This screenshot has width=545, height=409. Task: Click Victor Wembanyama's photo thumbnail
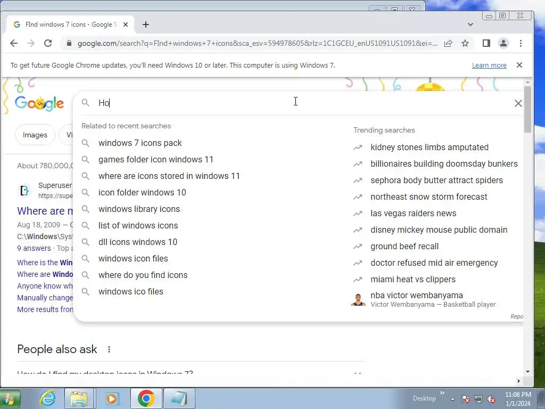[358, 299]
